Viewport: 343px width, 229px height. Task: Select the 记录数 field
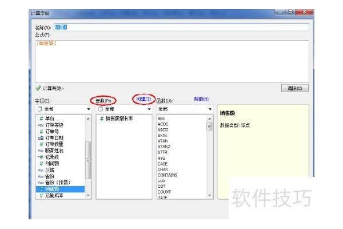coord(61,157)
